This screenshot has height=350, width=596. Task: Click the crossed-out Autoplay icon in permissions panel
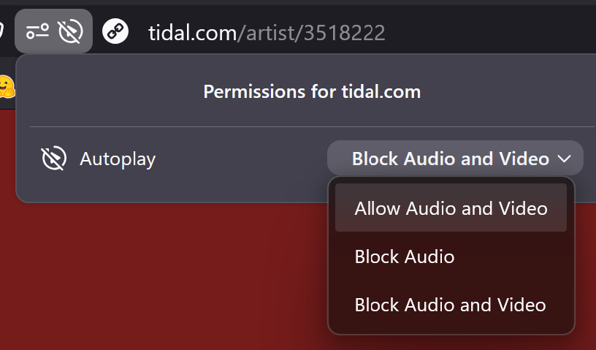53,158
